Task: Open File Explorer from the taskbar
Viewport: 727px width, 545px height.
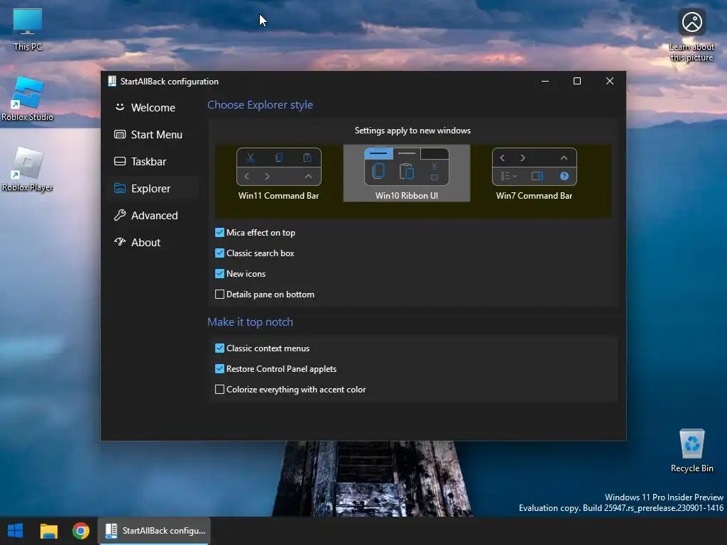Action: (49, 531)
